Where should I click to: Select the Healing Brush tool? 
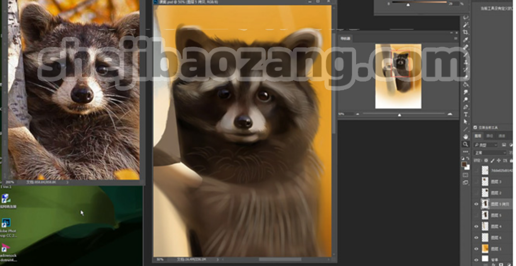466,47
